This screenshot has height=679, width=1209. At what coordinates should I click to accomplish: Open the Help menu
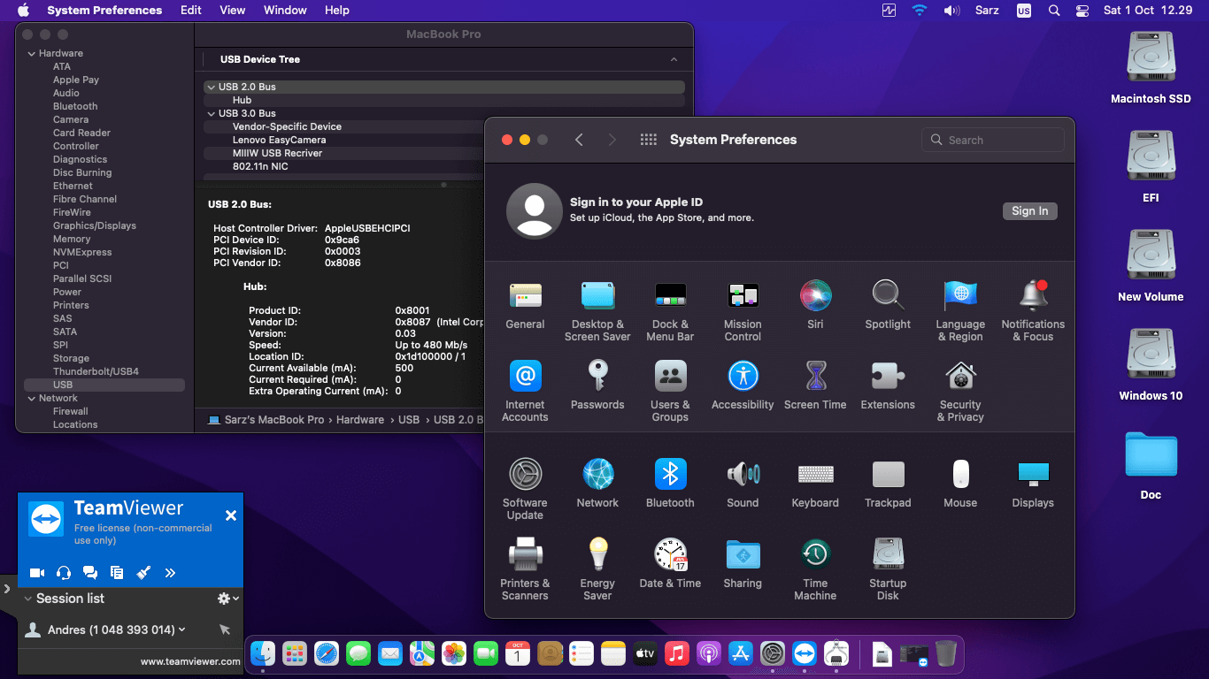[x=337, y=11]
